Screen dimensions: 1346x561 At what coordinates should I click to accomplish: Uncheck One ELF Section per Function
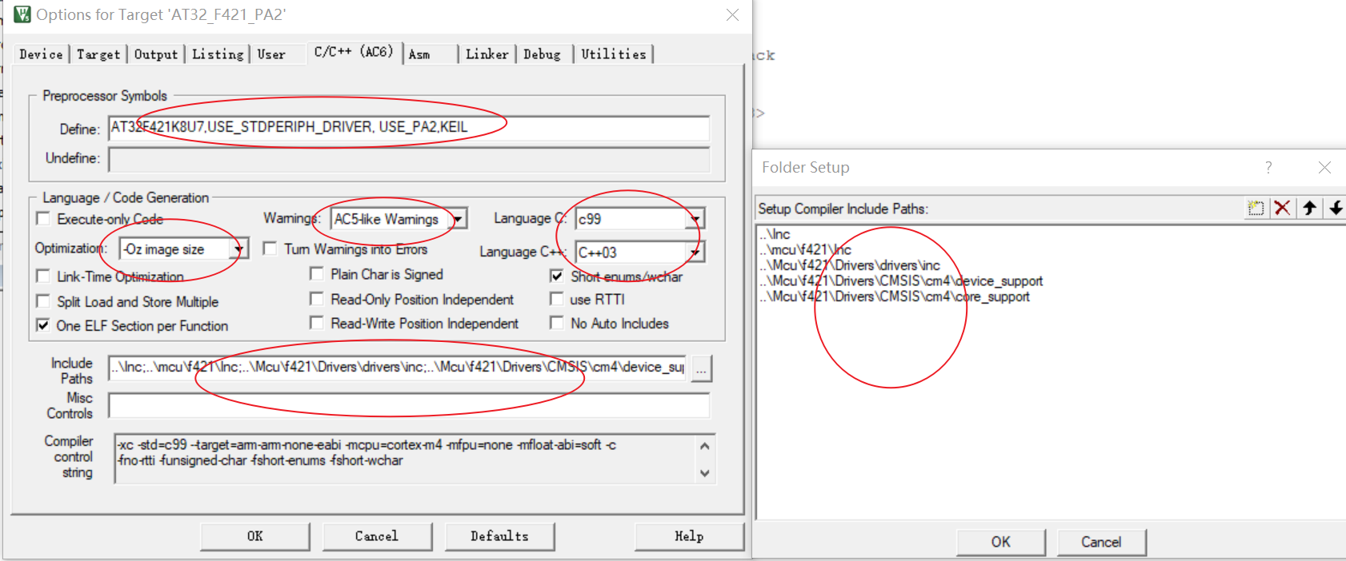[44, 325]
